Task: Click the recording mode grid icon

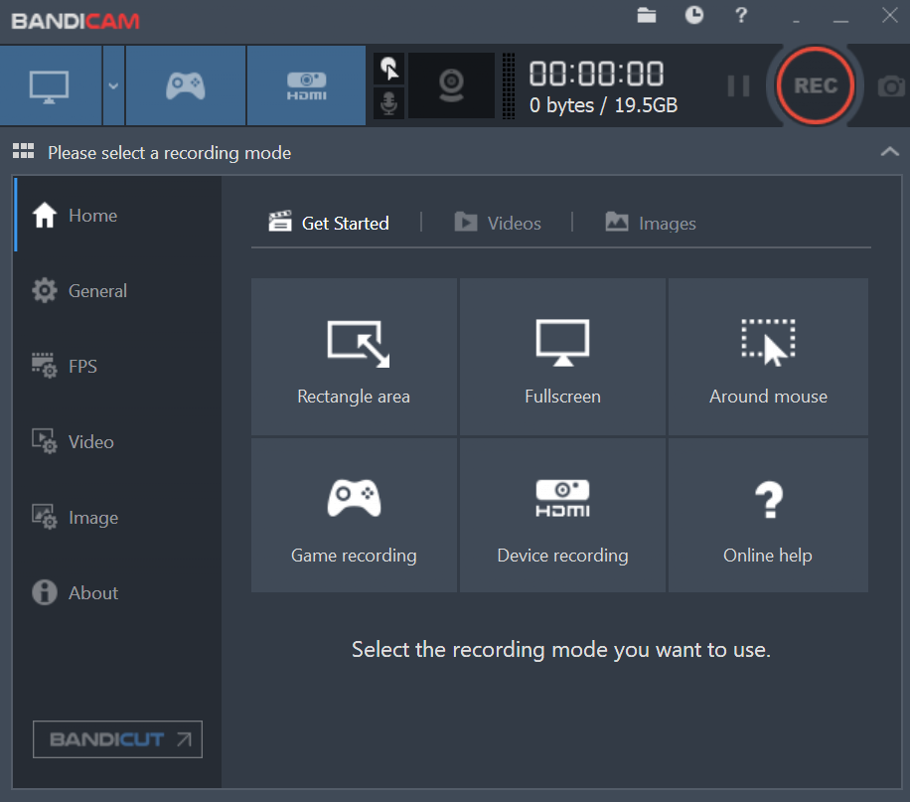Action: click(23, 151)
